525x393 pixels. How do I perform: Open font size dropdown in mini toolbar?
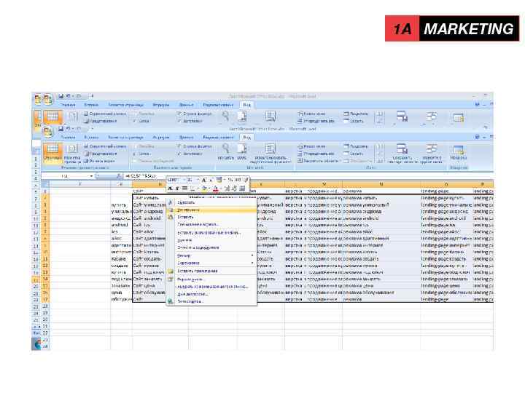(x=198, y=180)
